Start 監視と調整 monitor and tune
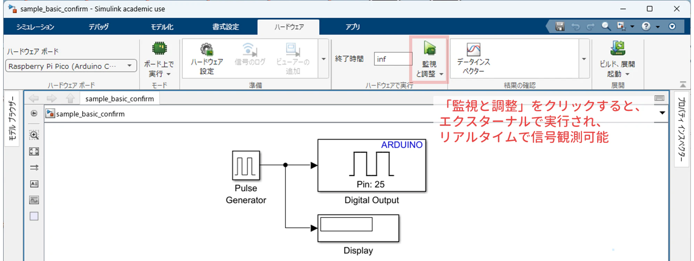The height and width of the screenshot is (261, 694). point(430,49)
